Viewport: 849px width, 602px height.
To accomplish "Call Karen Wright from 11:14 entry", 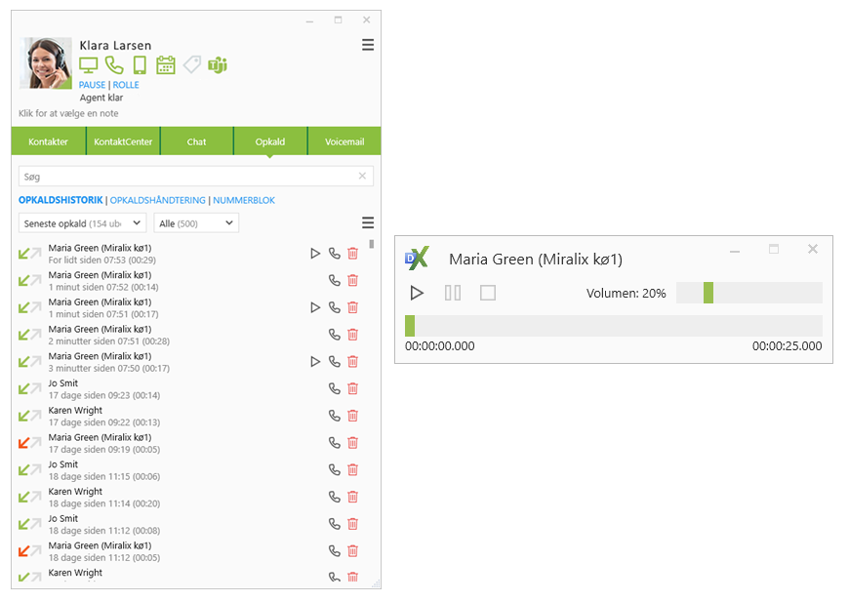I will tap(335, 497).
